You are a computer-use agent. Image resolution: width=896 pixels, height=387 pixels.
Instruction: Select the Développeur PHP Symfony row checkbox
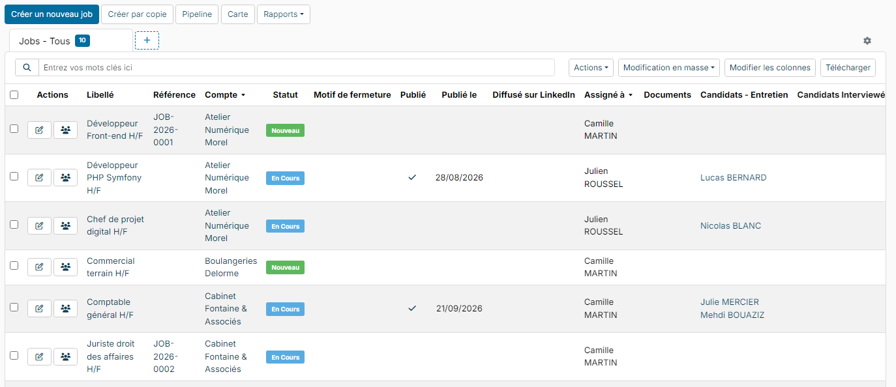[x=14, y=177]
